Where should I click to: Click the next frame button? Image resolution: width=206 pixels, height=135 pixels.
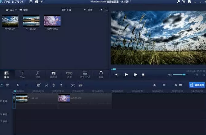[135, 75]
